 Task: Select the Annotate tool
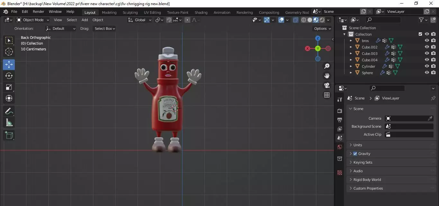(9, 111)
